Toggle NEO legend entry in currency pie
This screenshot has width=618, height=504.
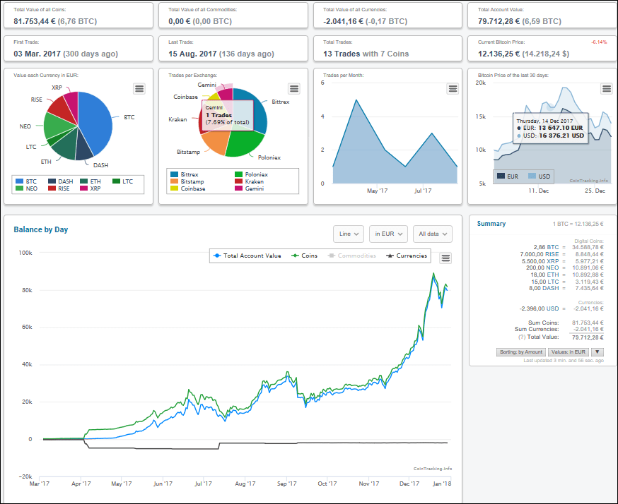click(x=26, y=188)
